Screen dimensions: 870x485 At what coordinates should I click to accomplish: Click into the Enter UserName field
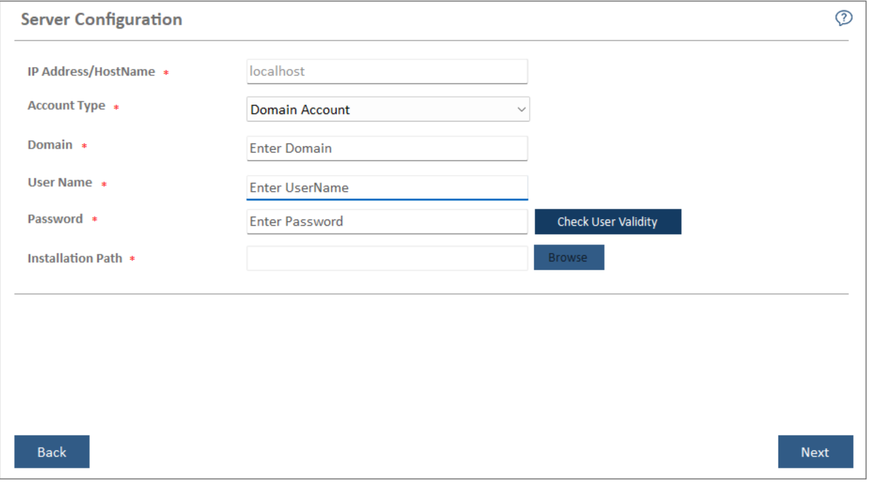coord(387,187)
